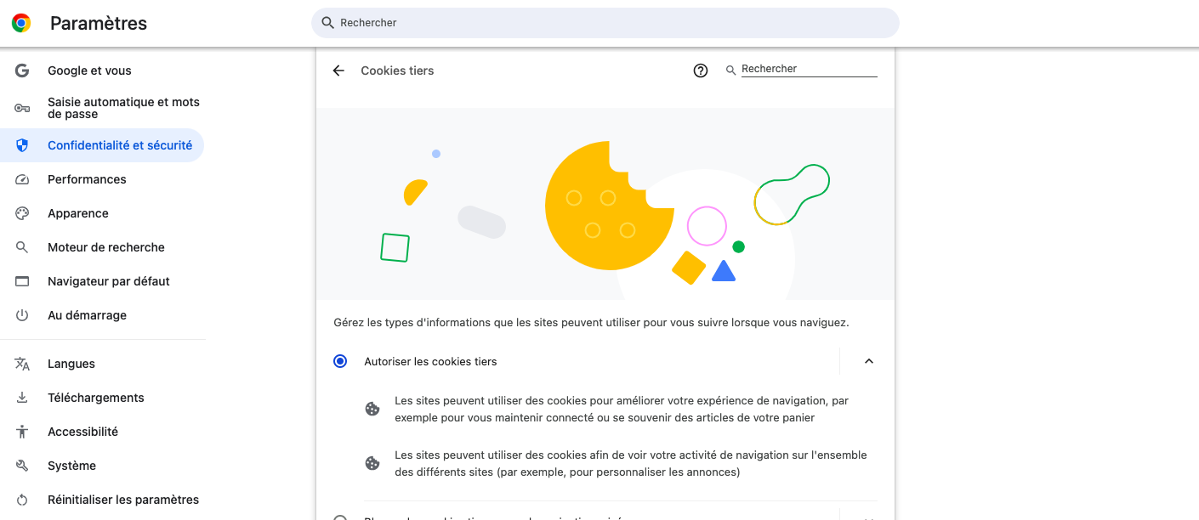1199x520 pixels.
Task: Select the partially visible second radio option
Action: (x=340, y=517)
